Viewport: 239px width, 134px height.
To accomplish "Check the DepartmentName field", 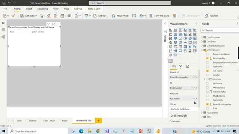I will click(x=207, y=54).
